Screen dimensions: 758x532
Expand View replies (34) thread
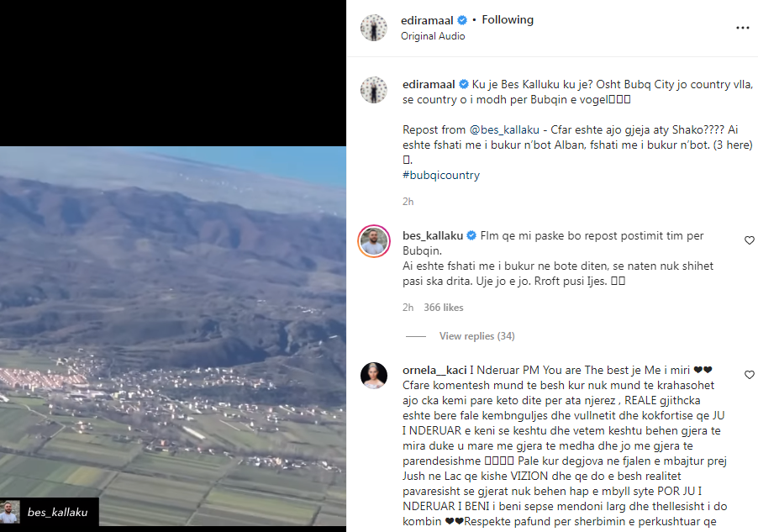click(x=476, y=336)
